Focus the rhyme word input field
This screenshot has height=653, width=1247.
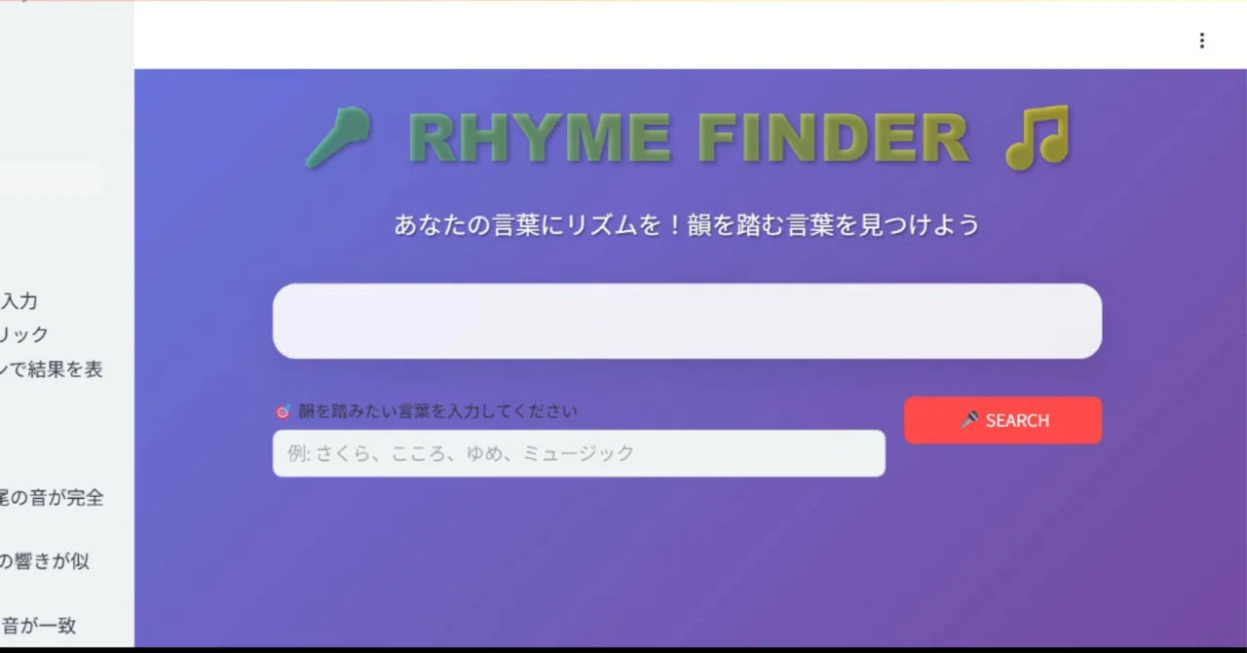pyautogui.click(x=579, y=453)
